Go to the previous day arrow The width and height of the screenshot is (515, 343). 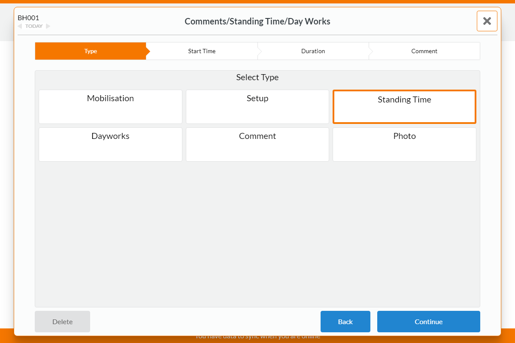[x=20, y=26]
